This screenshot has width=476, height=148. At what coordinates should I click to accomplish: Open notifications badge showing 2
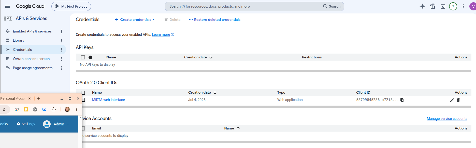click(453, 6)
